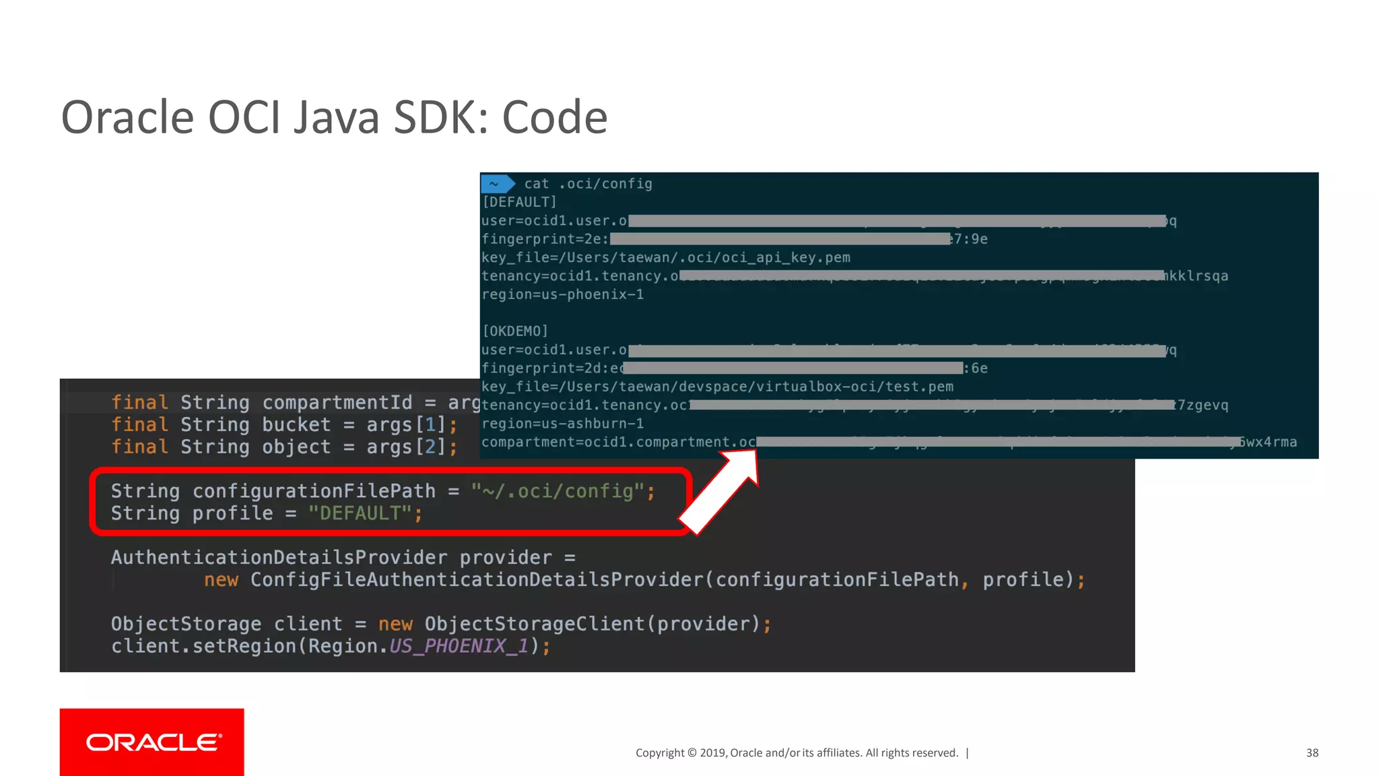Click key_file path ending in test.pem
Image resolution: width=1379 pixels, height=776 pixels.
(717, 387)
